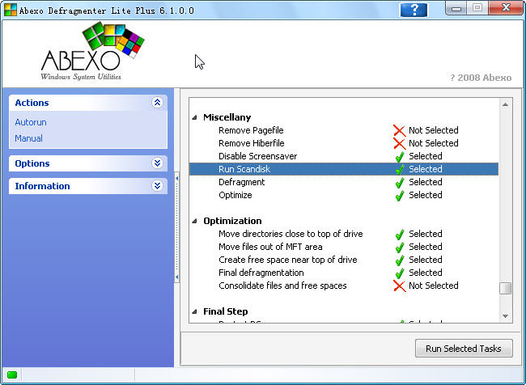This screenshot has height=385, width=526.
Task: Click red X icon beside Remove Pagefile
Action: pos(399,130)
